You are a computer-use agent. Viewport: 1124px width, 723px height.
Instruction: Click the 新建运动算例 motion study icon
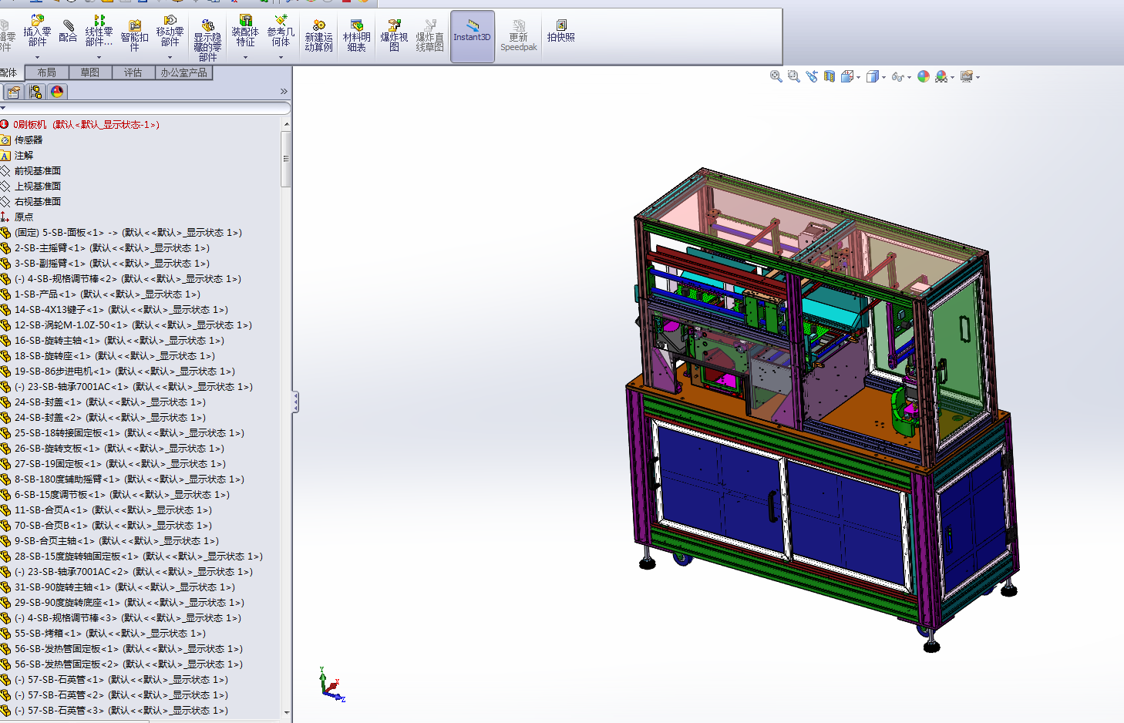point(318,36)
